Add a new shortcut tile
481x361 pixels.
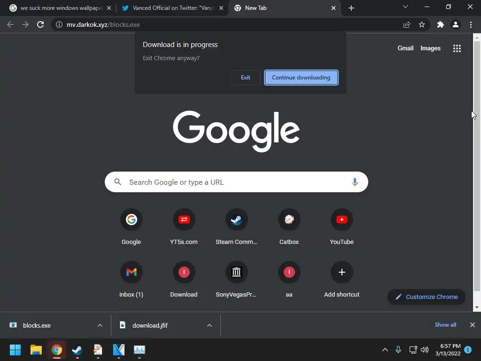342,280
